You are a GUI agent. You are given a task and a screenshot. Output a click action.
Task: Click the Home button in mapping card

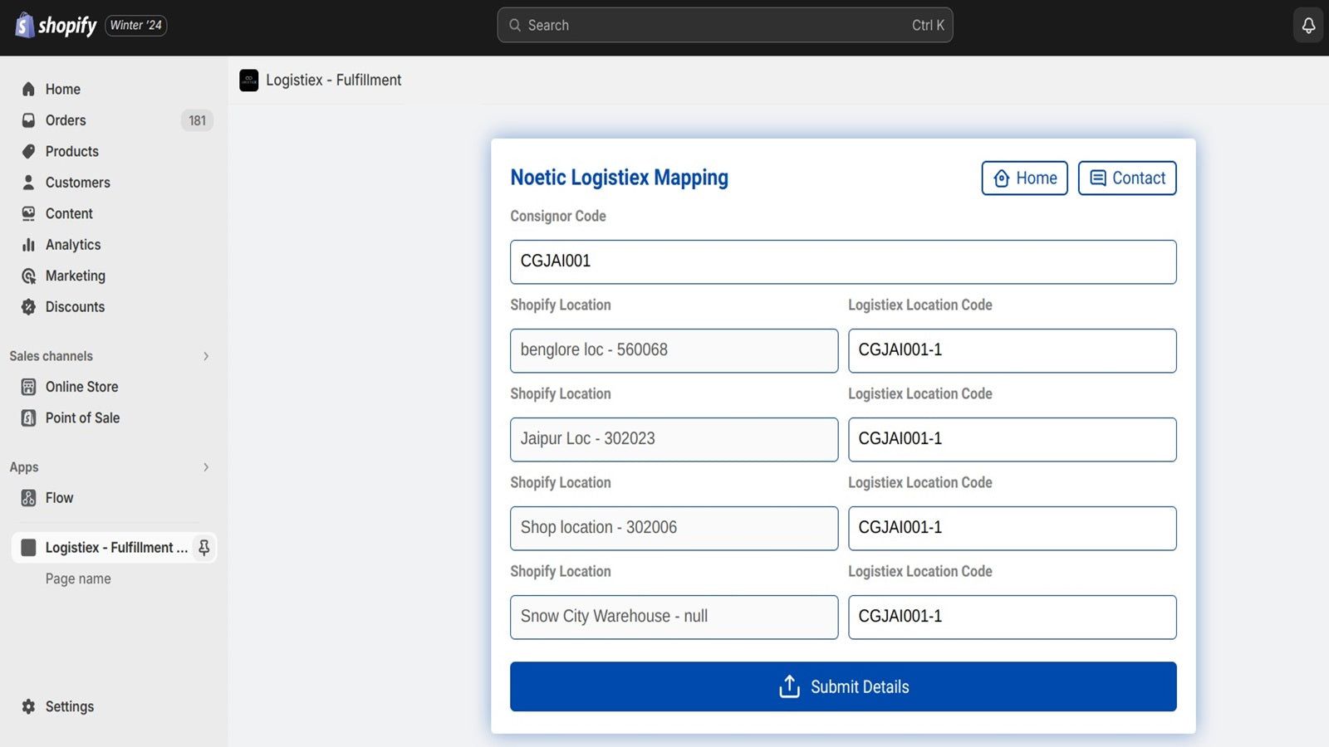coord(1024,178)
